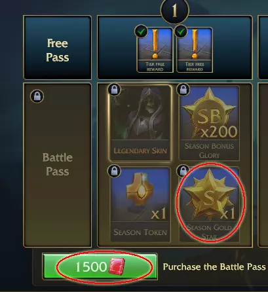This screenshot has height=292, width=268.
Task: Click the lock icon on Legendary Skin
Action: (114, 90)
